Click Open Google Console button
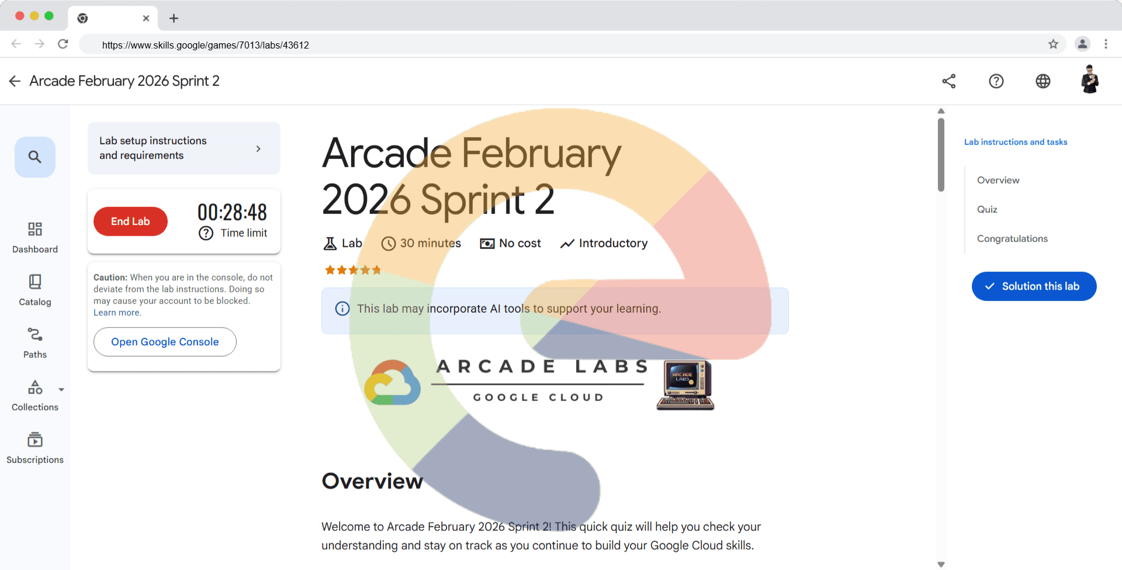1122x570 pixels. tap(165, 342)
